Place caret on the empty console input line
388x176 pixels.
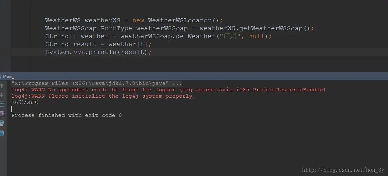click(12, 109)
